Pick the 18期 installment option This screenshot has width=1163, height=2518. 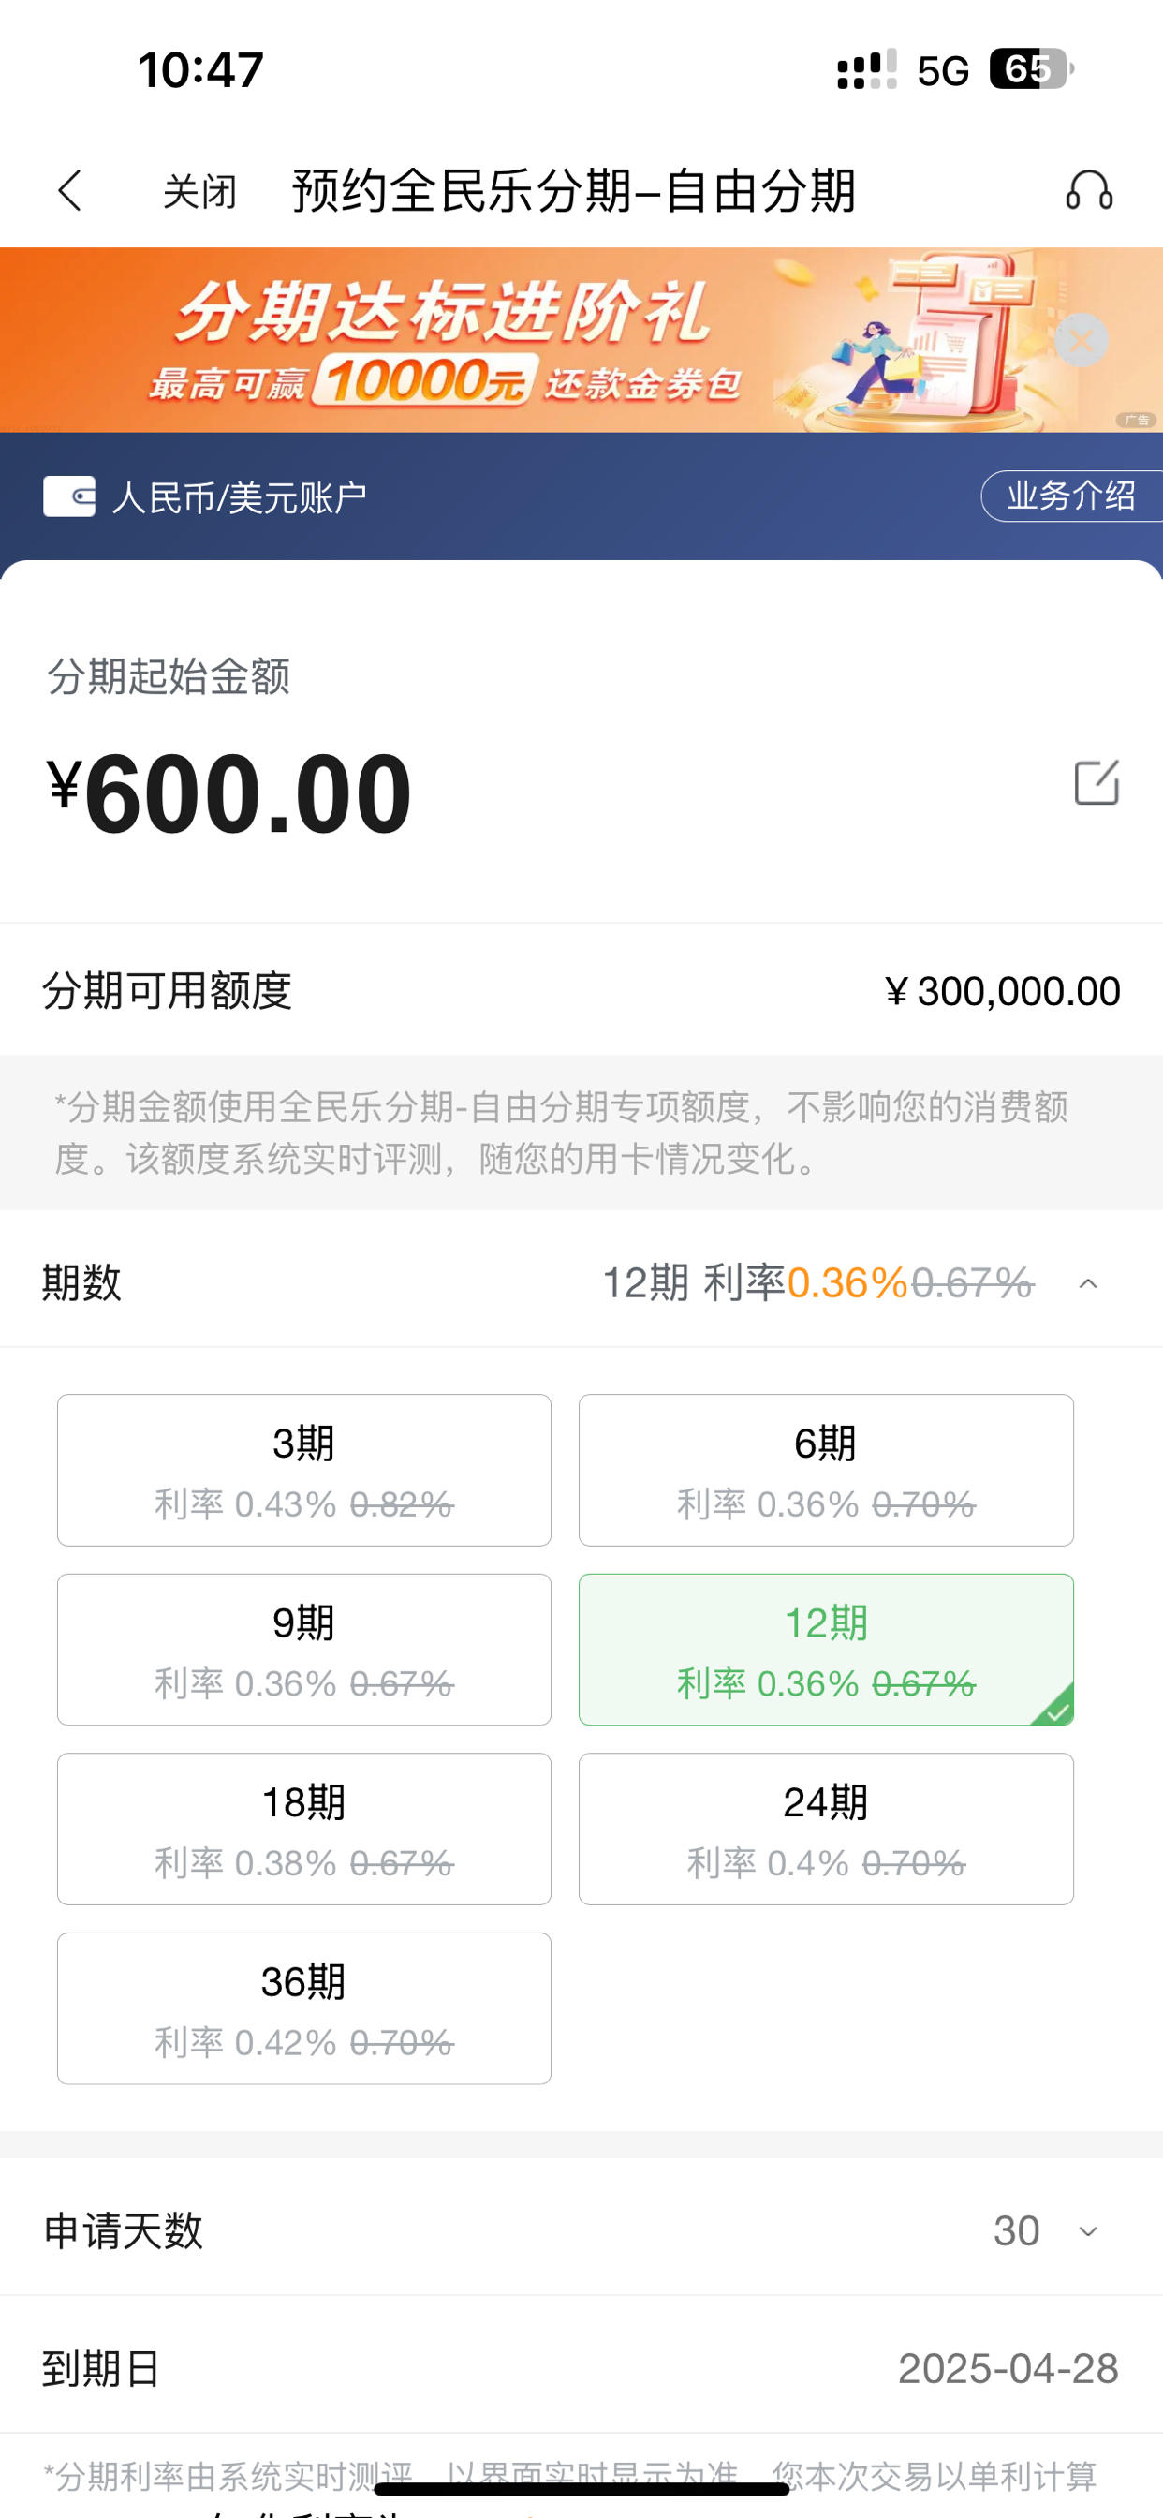[304, 1829]
